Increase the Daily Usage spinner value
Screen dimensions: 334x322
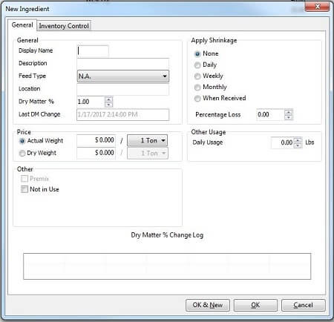point(298,140)
